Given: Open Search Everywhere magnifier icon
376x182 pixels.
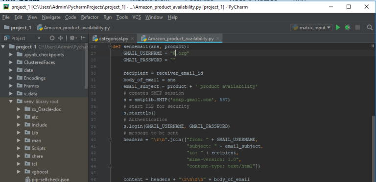Looking at the screenshot, I should pyautogui.click(x=370, y=28).
